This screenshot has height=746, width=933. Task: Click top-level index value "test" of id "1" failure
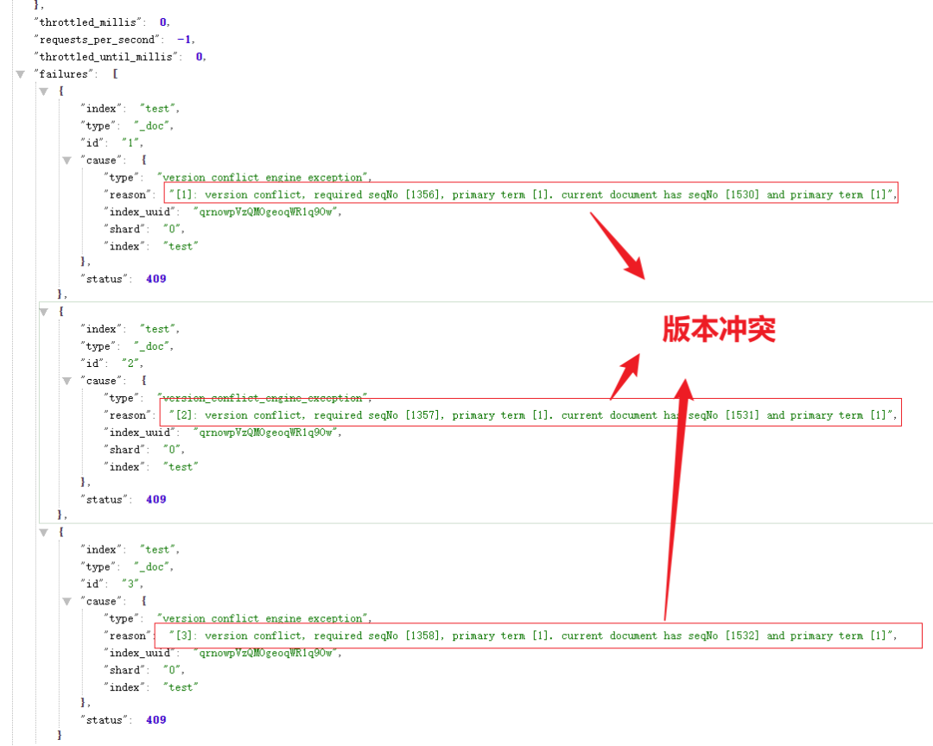[158, 108]
